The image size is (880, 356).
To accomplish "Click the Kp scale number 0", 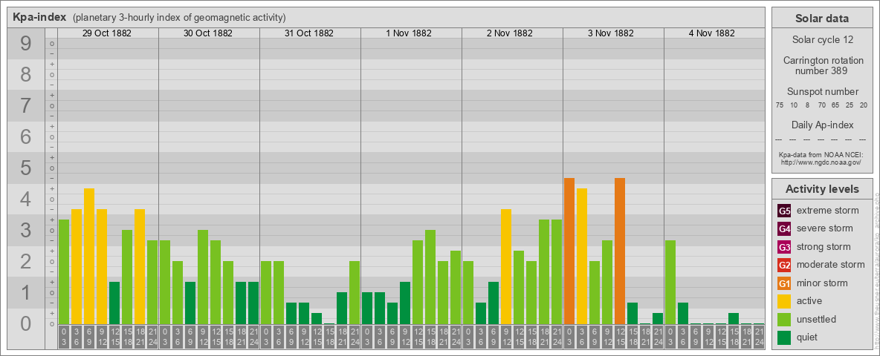I will [x=25, y=323].
